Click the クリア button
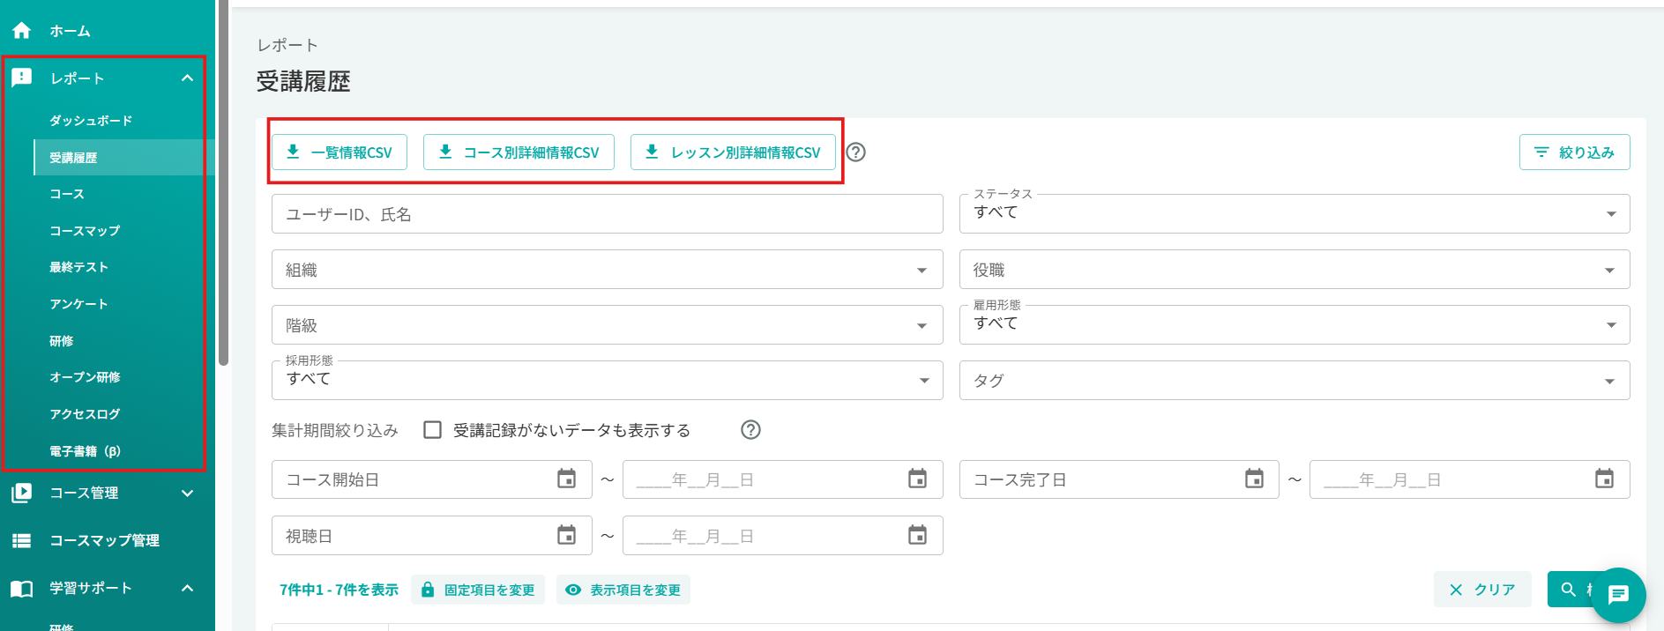This screenshot has height=631, width=1664. coord(1482,590)
